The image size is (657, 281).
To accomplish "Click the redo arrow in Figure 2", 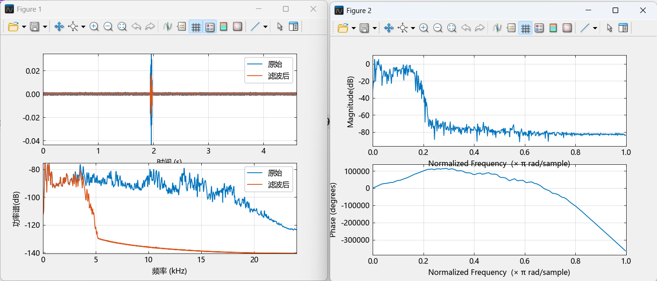I will 480,28.
